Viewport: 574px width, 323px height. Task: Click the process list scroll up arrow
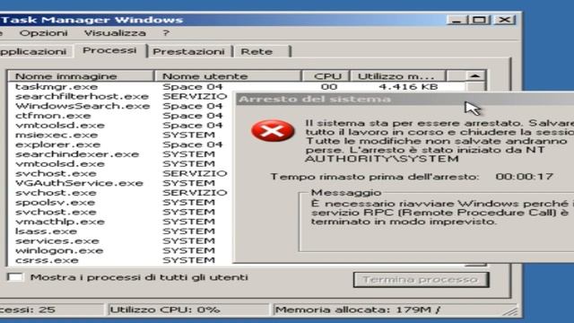point(474,75)
